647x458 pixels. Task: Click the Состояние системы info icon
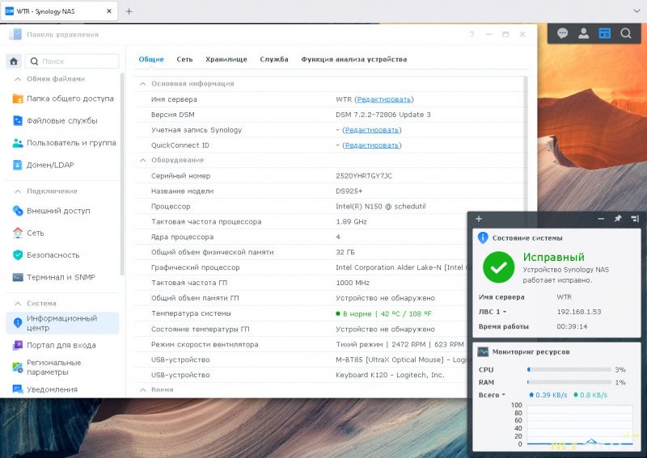[x=483, y=237]
